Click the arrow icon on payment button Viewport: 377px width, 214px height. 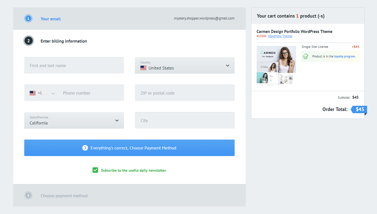click(85, 148)
